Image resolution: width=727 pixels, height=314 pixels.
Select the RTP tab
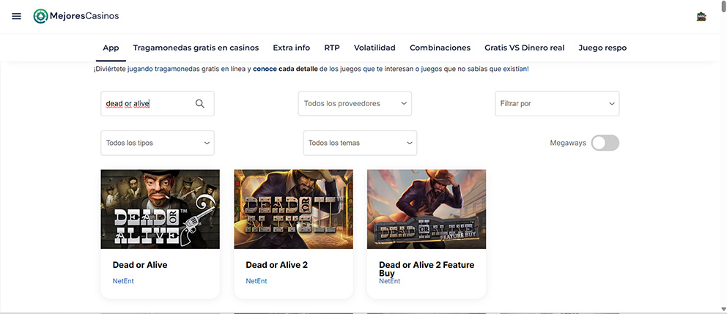point(331,48)
